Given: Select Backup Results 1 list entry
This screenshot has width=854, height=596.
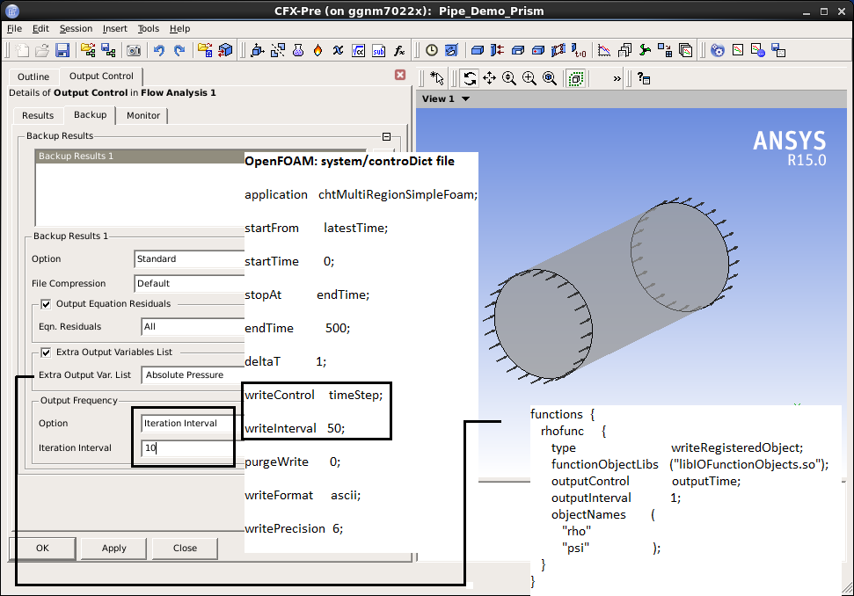Looking at the screenshot, I should point(141,156).
